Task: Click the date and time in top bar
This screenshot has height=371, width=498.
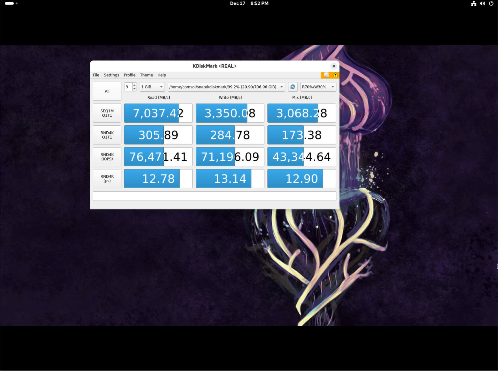Action: (x=249, y=3)
